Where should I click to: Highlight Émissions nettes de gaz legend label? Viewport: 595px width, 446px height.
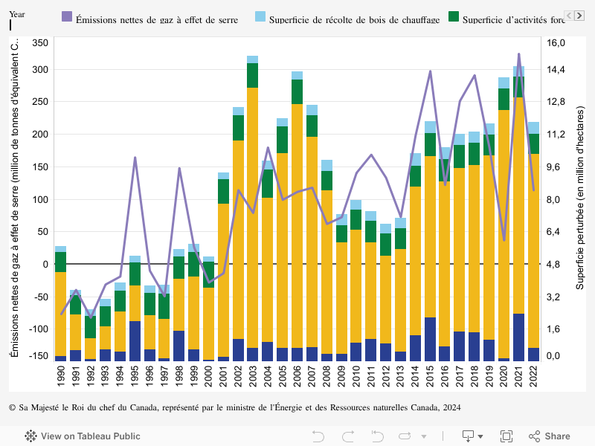(157, 19)
